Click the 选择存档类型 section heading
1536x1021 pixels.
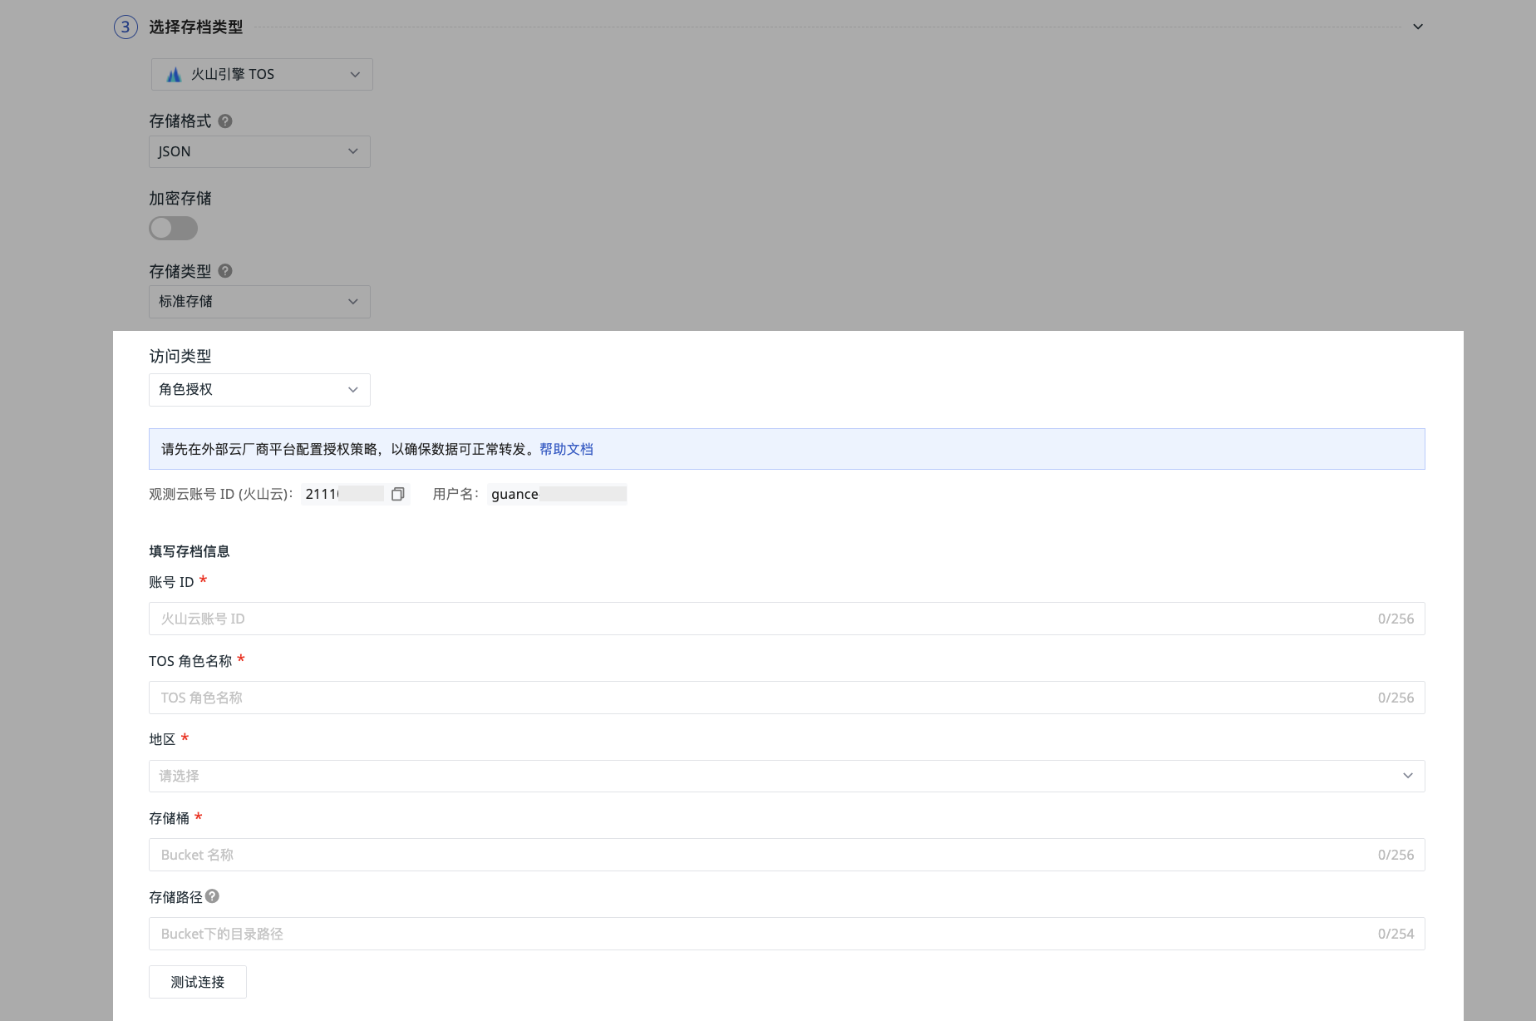pos(196,27)
